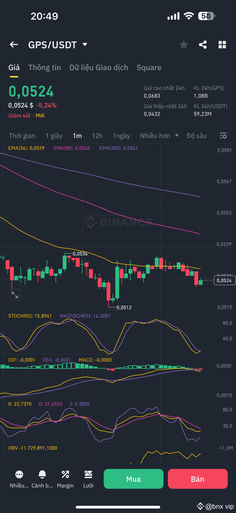Tap the KL 24h(GPS) value 1,08B

[201, 96]
